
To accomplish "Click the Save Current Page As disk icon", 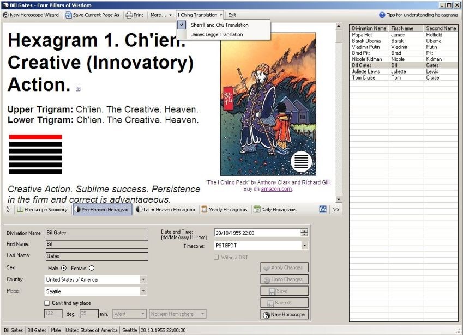I will [x=68, y=15].
